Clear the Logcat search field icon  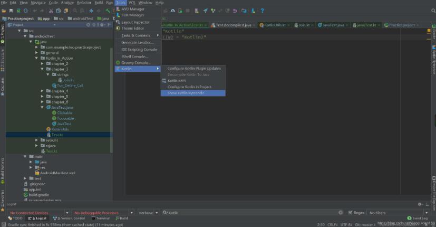[341, 213]
